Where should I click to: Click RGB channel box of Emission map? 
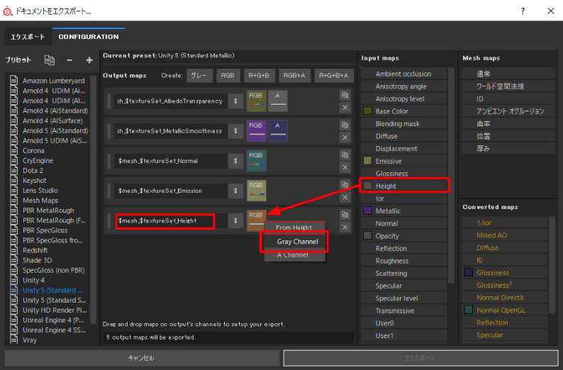click(x=257, y=190)
